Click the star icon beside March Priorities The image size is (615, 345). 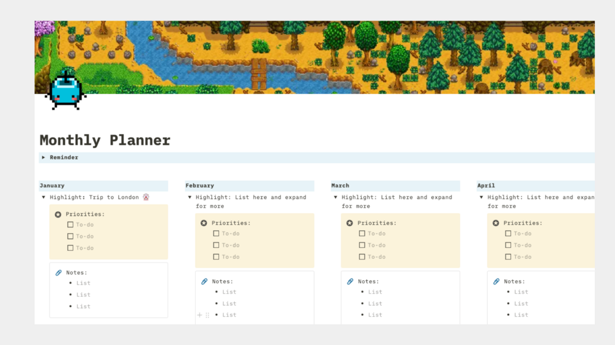coord(350,223)
